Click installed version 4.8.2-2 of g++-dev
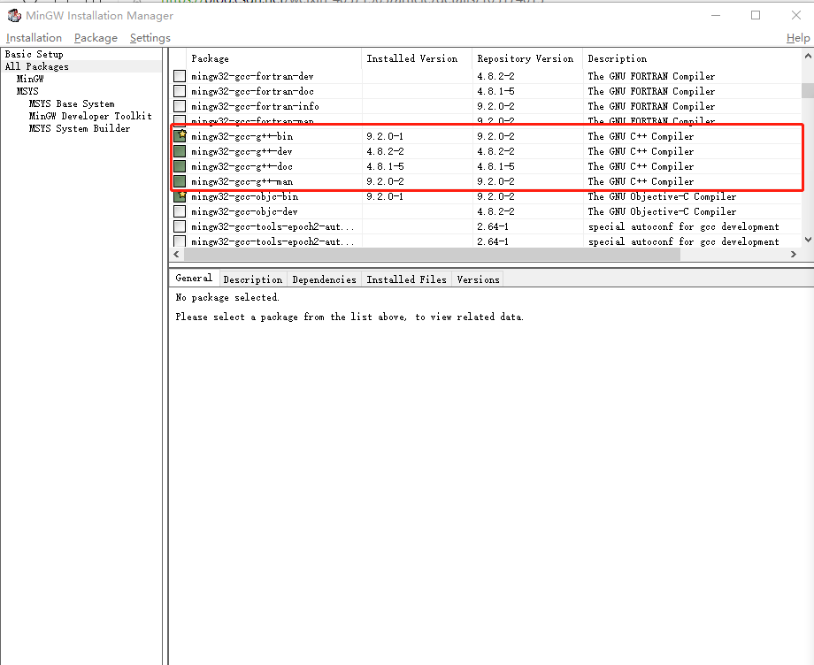814x665 pixels. (x=385, y=151)
